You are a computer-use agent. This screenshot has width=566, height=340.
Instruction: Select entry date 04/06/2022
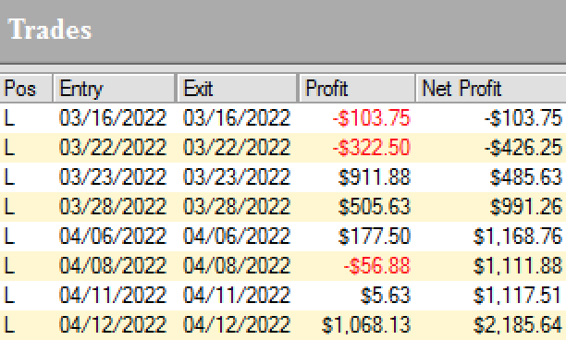(113, 237)
